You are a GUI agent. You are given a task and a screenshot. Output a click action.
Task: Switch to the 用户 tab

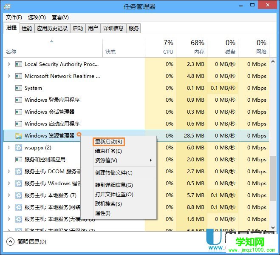93,28
